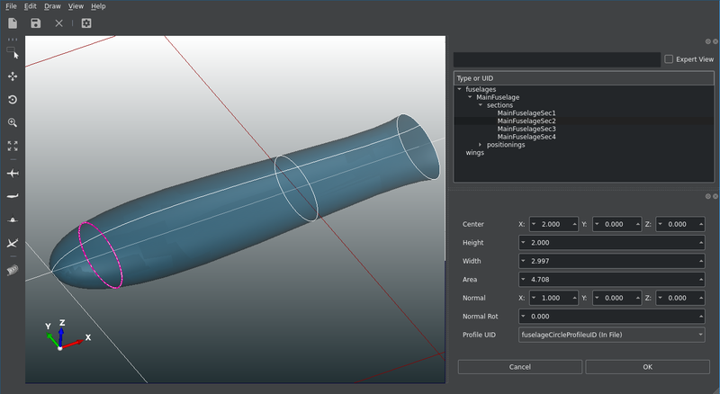Image resolution: width=720 pixels, height=394 pixels.
Task: Click the Cancel button
Action: click(x=519, y=367)
